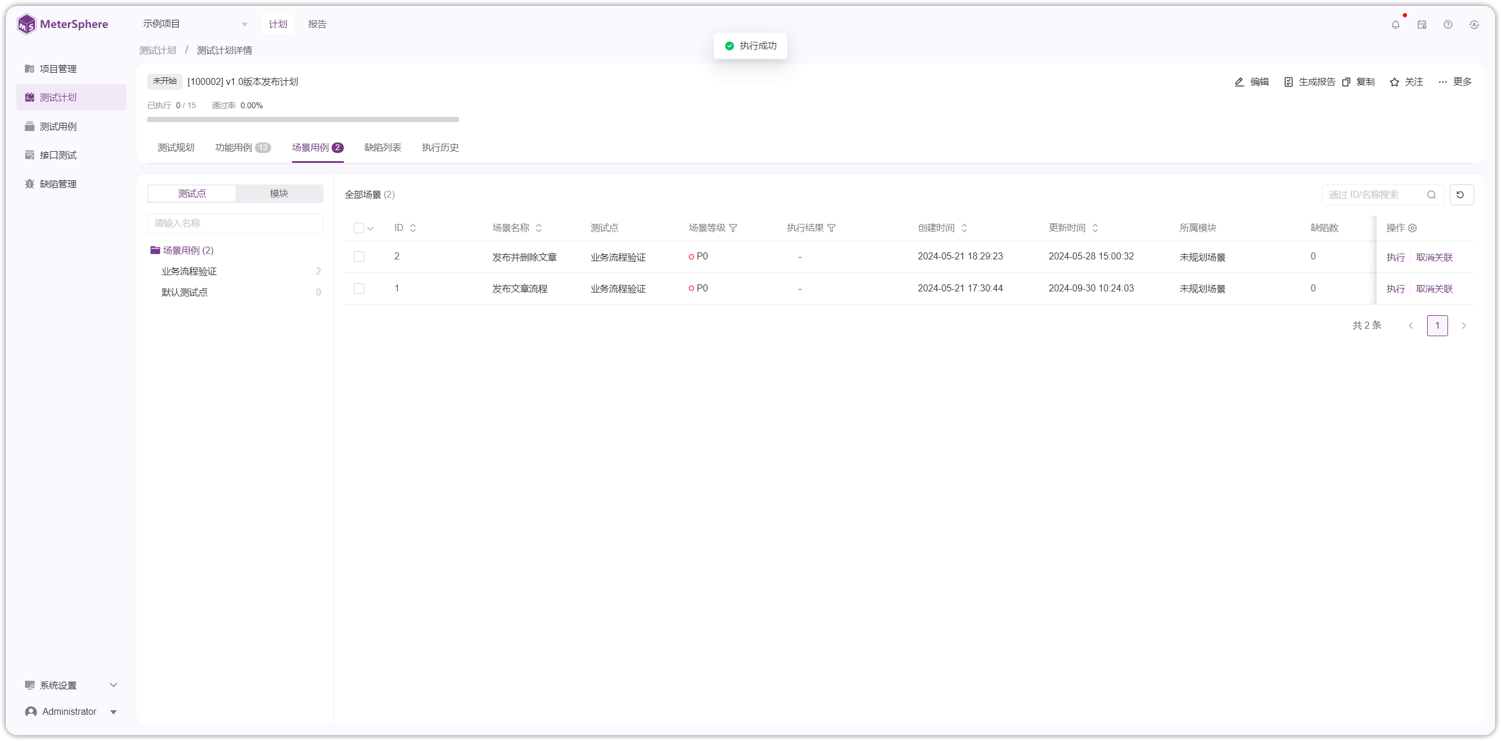Image resolution: width=1501 pixels, height=741 pixels.
Task: Expand 系统设置 in the sidebar
Action: (x=71, y=685)
